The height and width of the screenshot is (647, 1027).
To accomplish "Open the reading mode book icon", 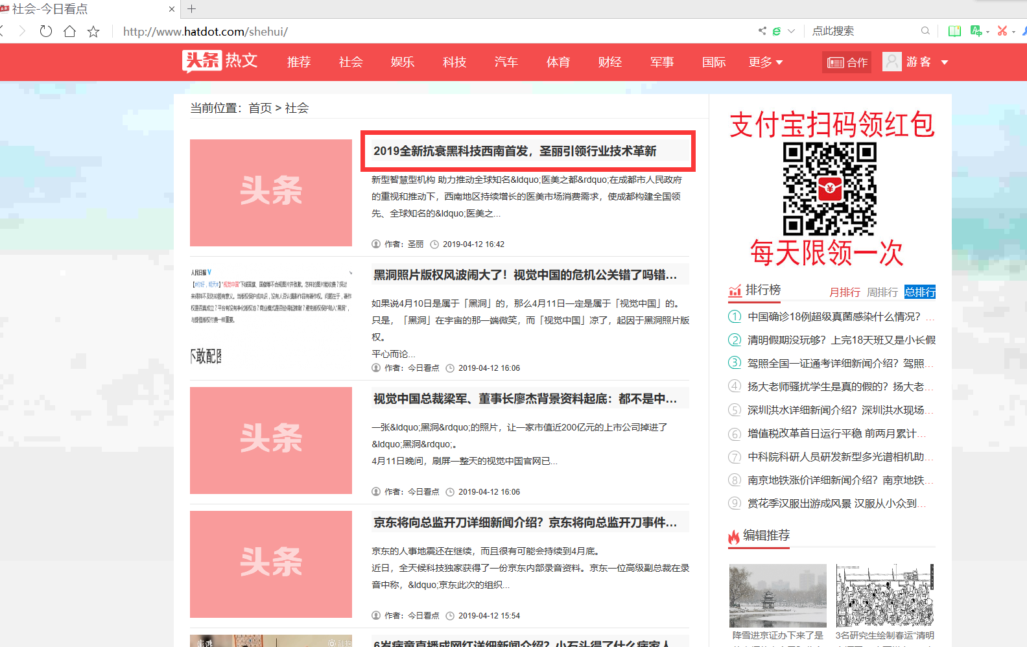I will pos(954,30).
